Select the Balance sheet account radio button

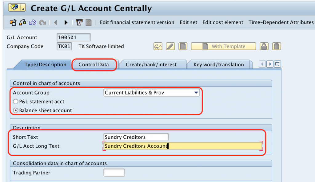15,110
